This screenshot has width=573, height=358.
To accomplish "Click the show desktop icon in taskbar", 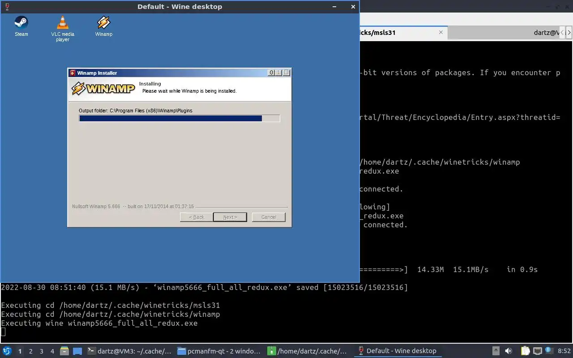I will click(x=77, y=351).
